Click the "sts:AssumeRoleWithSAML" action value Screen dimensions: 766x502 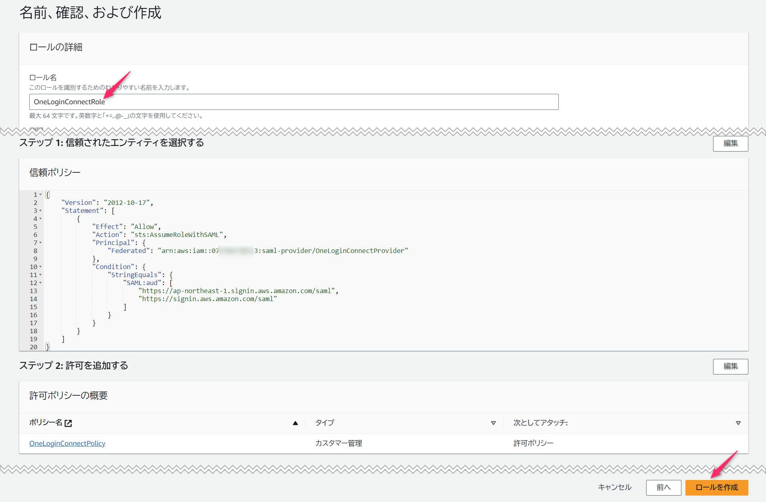tap(177, 235)
